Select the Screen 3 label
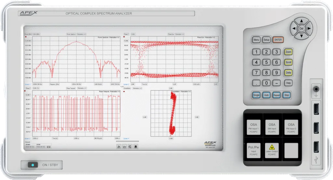The height and width of the screenshot is (180, 333). tap(27, 138)
